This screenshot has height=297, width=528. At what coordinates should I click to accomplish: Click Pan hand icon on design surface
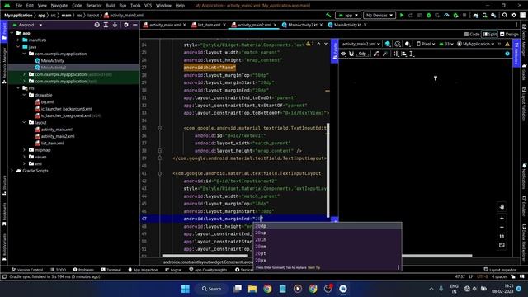tap(502, 207)
